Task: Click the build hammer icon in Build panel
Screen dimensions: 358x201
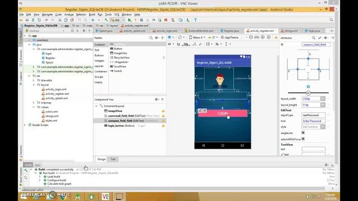Action: (26, 170)
